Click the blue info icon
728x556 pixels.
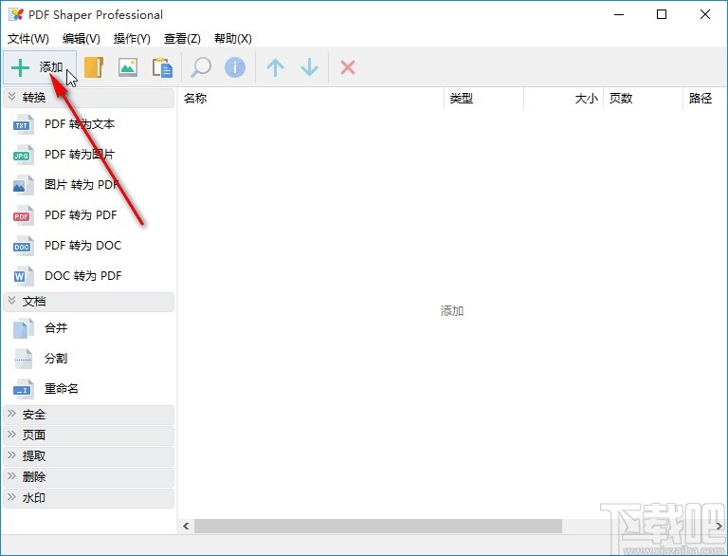235,68
